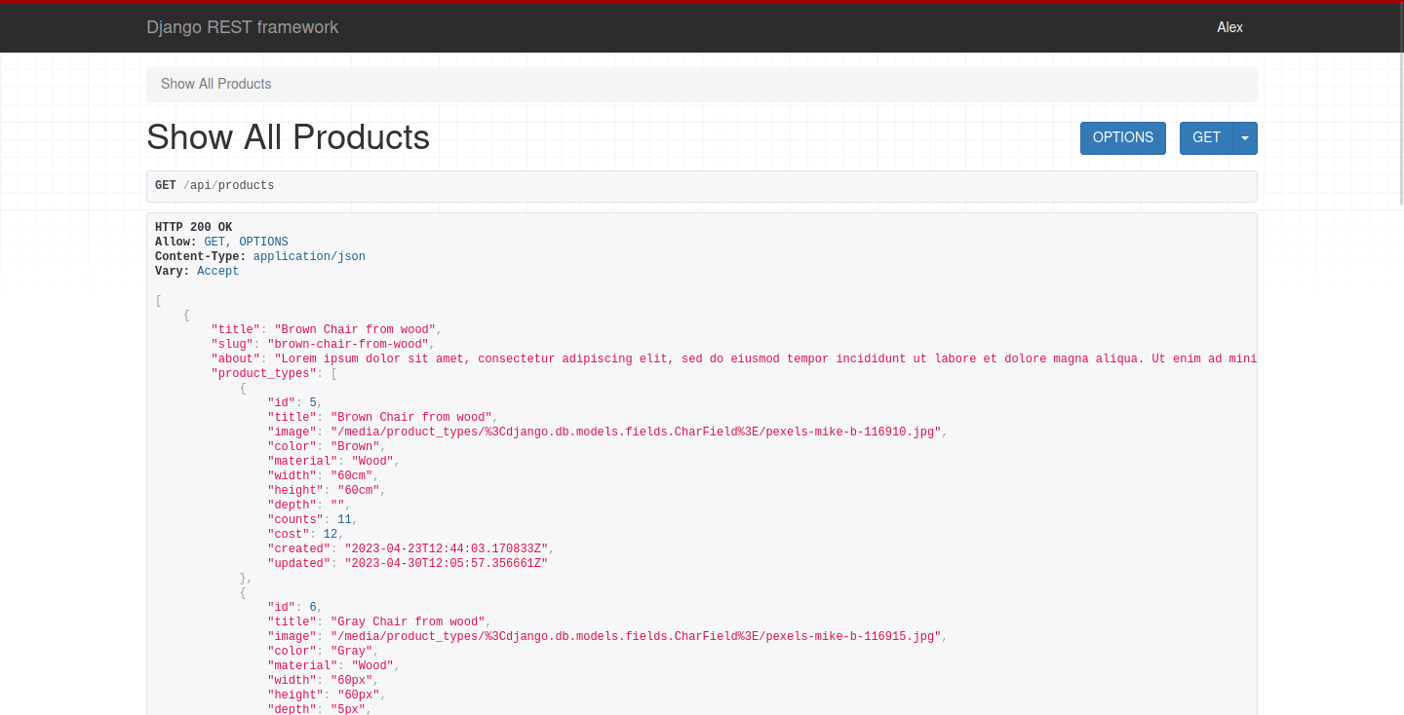Follow the Show All Products breadcrumb

pyautogui.click(x=215, y=84)
